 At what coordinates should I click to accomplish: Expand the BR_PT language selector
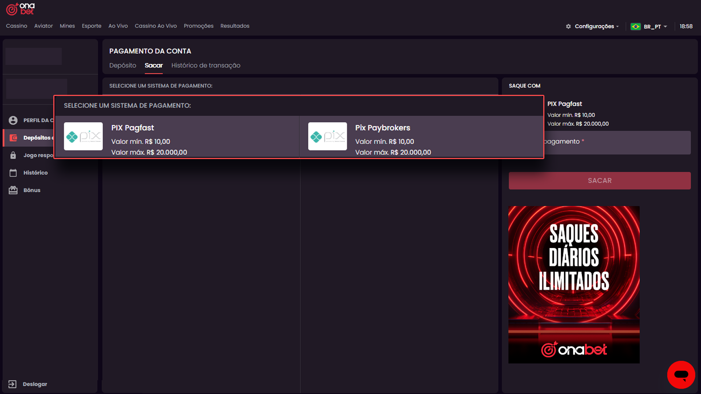(652, 26)
